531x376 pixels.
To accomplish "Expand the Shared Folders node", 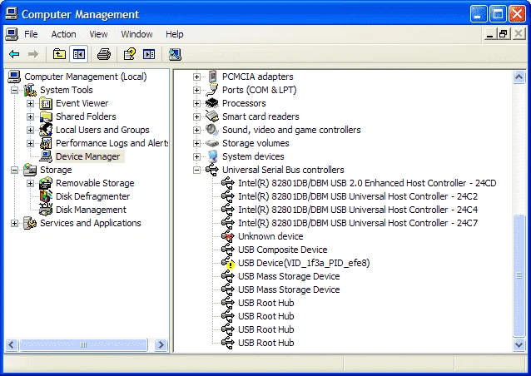I will click(31, 116).
